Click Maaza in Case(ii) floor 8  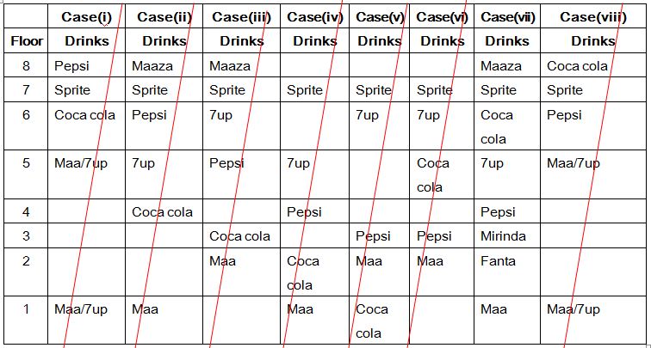coord(152,65)
